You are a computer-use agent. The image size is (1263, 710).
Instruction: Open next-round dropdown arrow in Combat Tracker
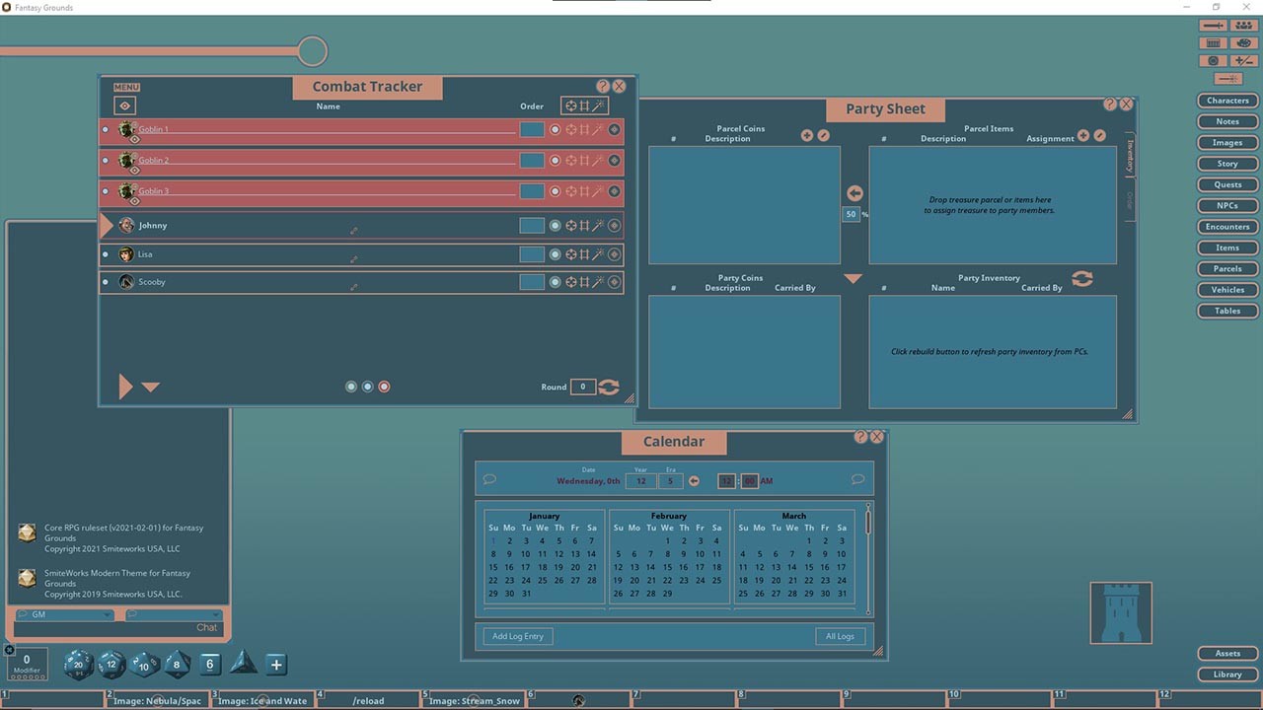150,388
